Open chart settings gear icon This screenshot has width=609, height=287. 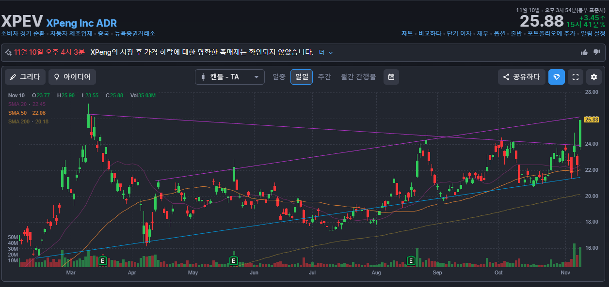tap(594, 77)
